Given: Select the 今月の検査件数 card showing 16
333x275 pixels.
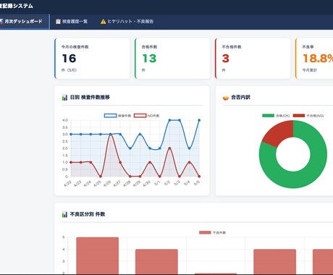Looking at the screenshot, I should [92, 59].
